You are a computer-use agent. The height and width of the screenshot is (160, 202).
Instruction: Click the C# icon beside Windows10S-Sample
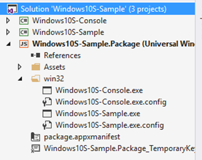tap(24, 32)
